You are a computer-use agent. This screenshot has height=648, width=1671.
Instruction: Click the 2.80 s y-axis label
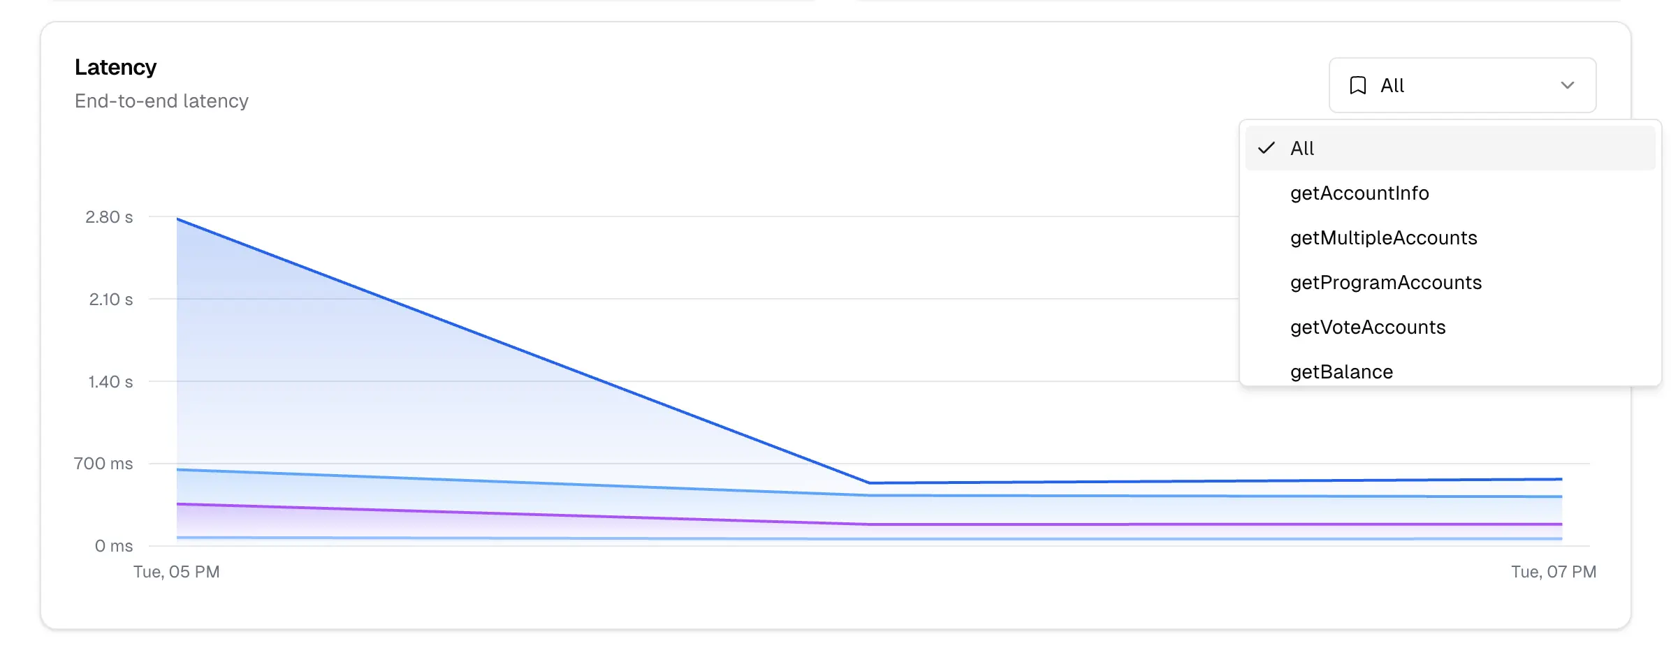109,217
